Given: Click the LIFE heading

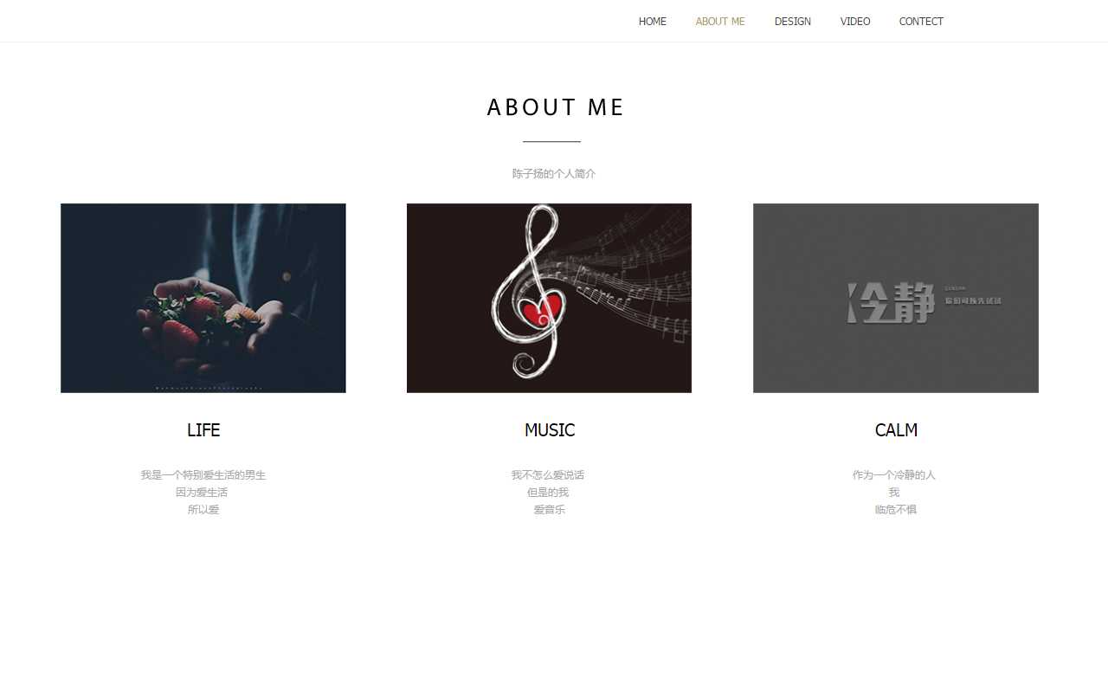Looking at the screenshot, I should click(x=203, y=430).
